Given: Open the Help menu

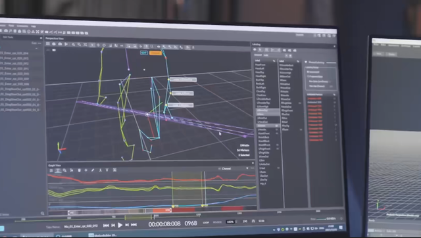Looking at the screenshot, I should (x=34, y=26).
